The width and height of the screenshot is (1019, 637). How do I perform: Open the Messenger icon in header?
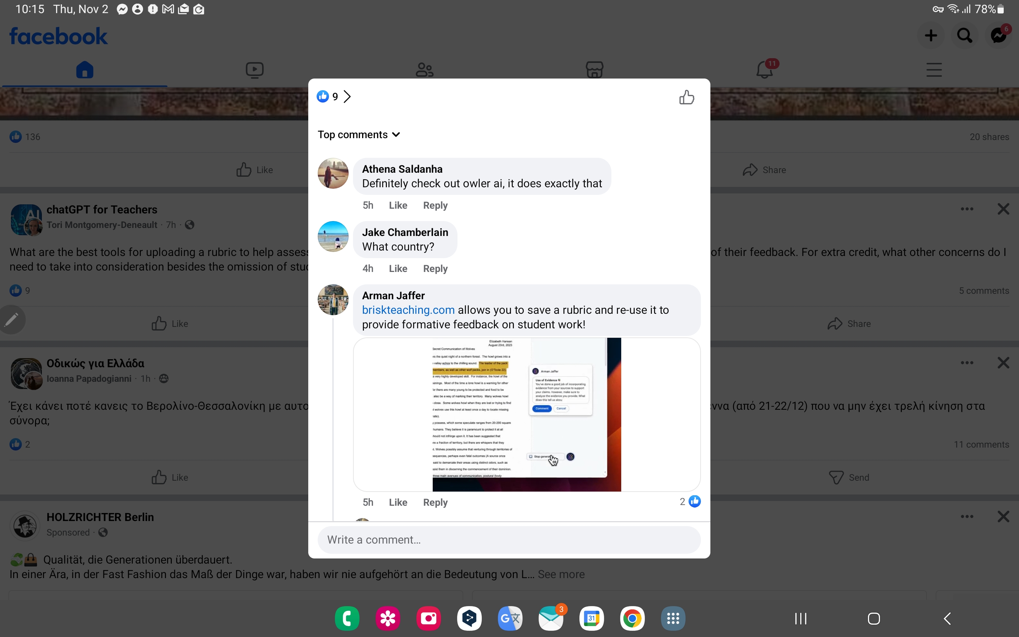(998, 35)
